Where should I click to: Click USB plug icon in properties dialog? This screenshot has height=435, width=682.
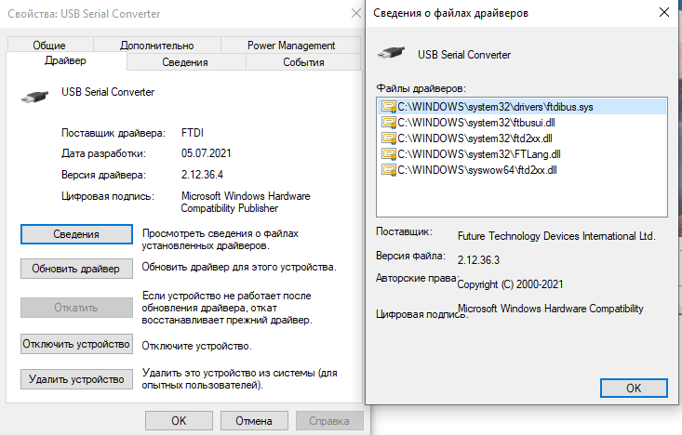(x=34, y=97)
